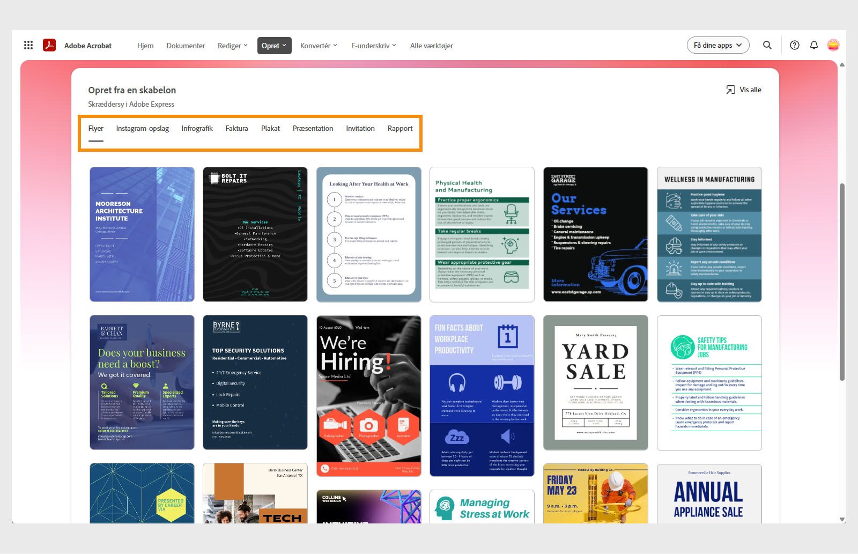This screenshot has height=554, width=858.
Task: Switch to the Præsentation tab
Action: (x=313, y=129)
